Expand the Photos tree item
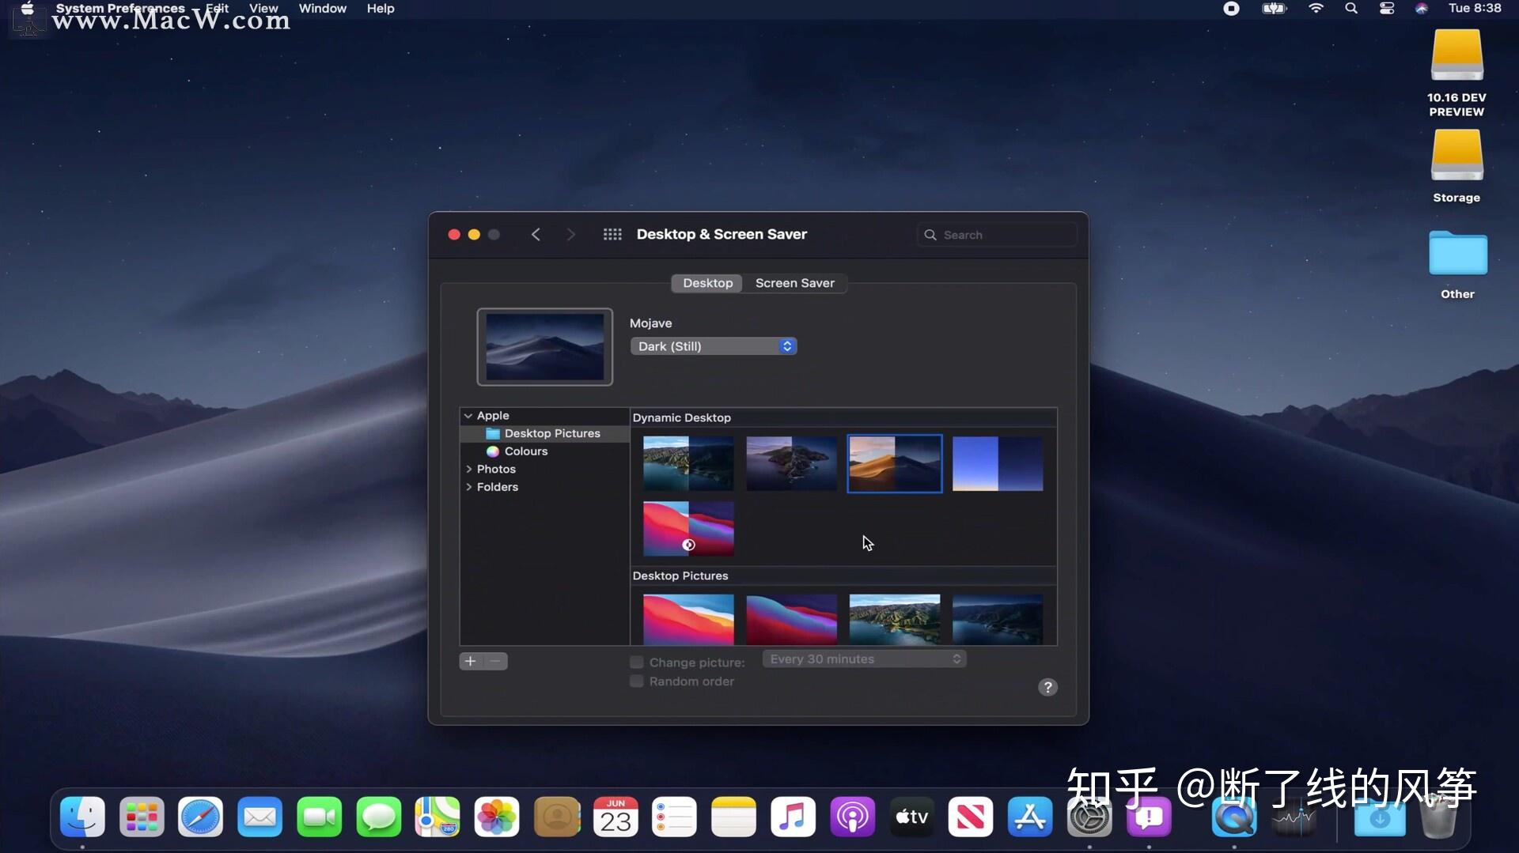This screenshot has height=853, width=1519. point(468,469)
